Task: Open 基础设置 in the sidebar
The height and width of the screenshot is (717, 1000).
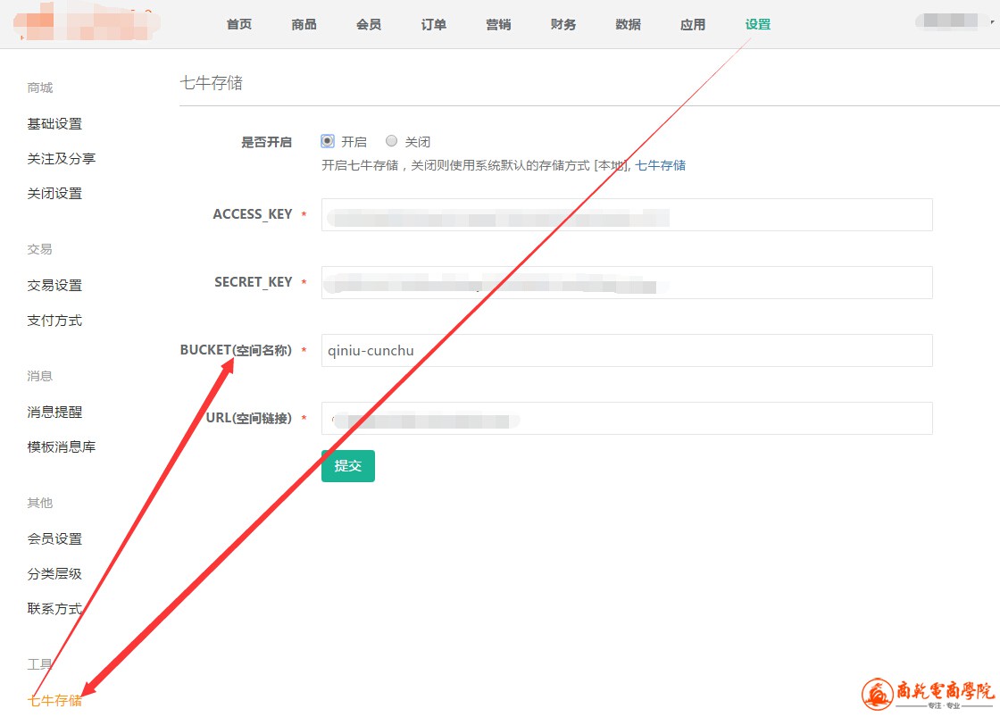Action: (54, 124)
